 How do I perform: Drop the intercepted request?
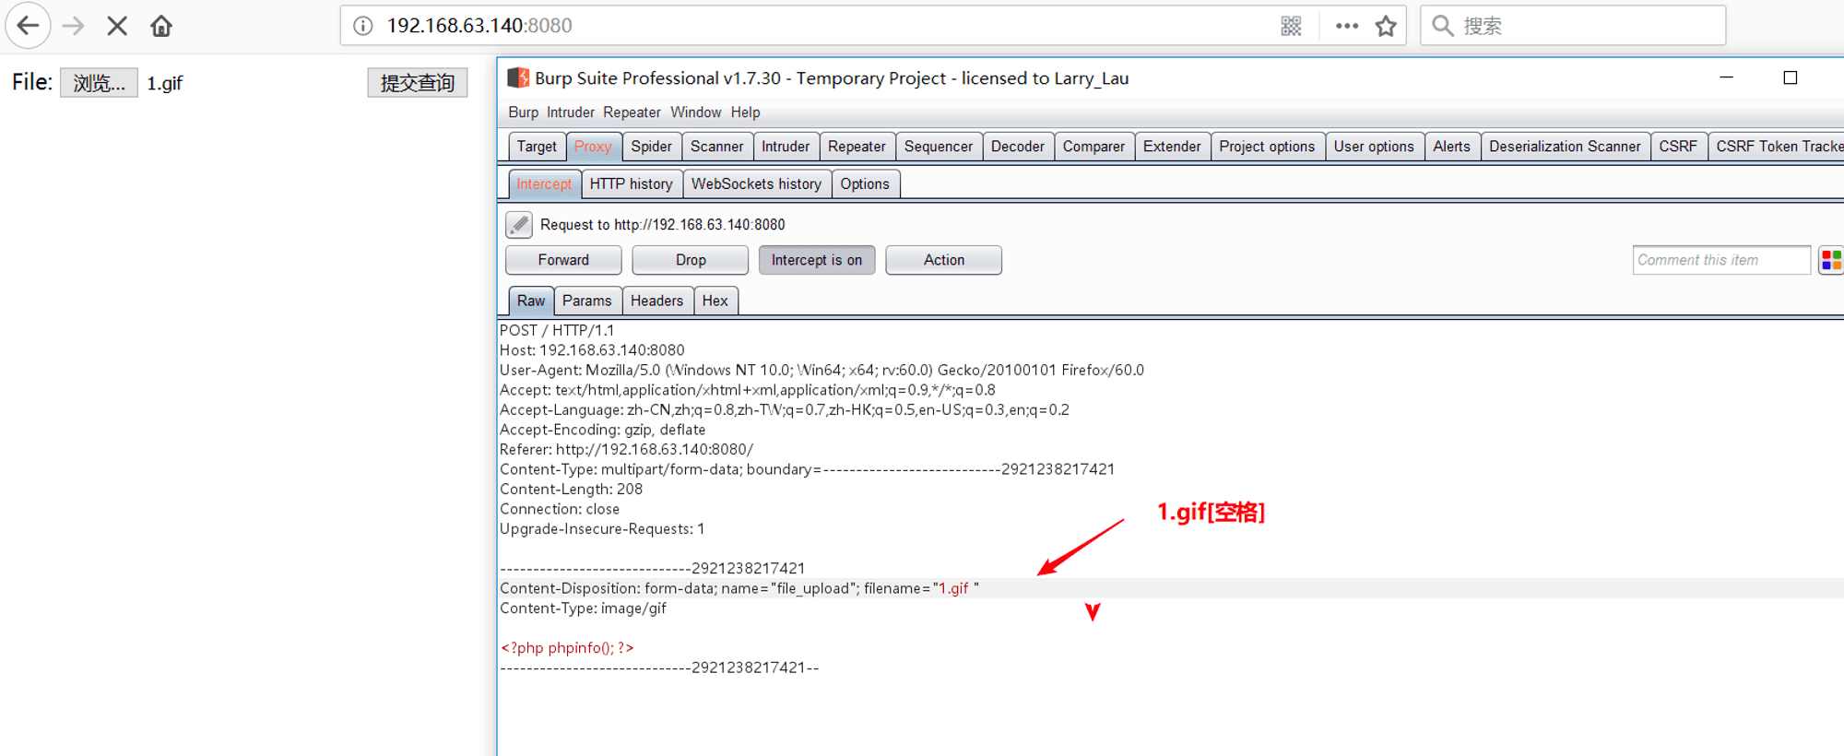click(x=691, y=260)
